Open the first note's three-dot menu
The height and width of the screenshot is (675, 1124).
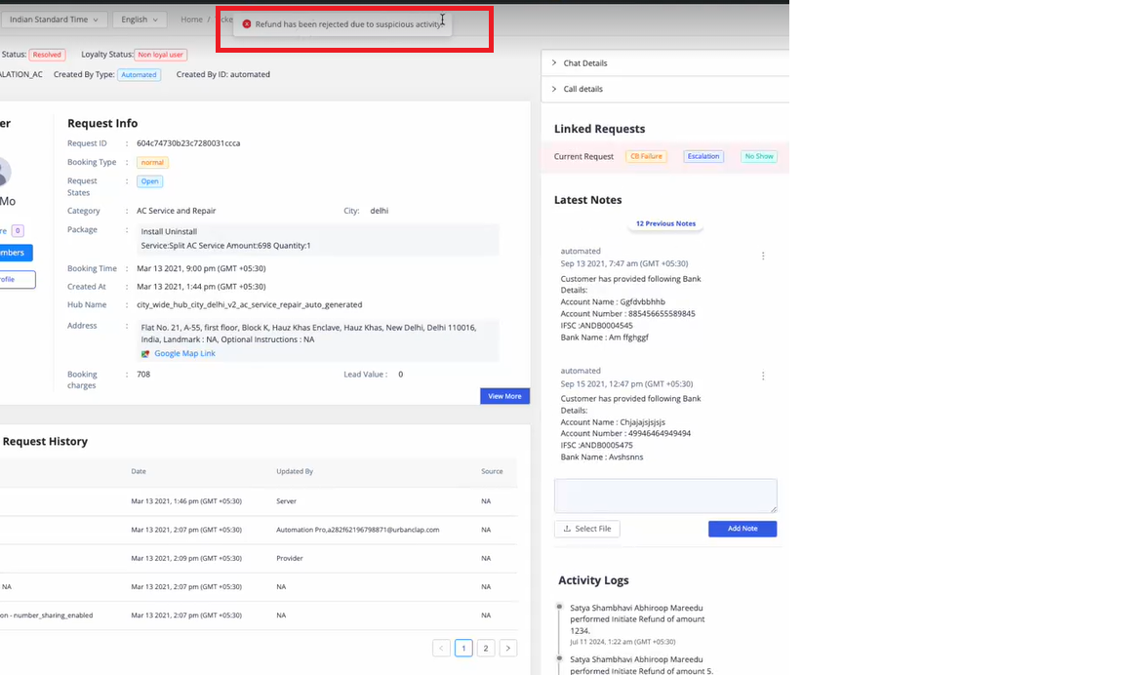(763, 257)
